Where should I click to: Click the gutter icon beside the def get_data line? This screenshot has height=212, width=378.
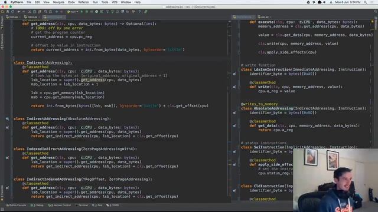pyautogui.click(x=234, y=125)
